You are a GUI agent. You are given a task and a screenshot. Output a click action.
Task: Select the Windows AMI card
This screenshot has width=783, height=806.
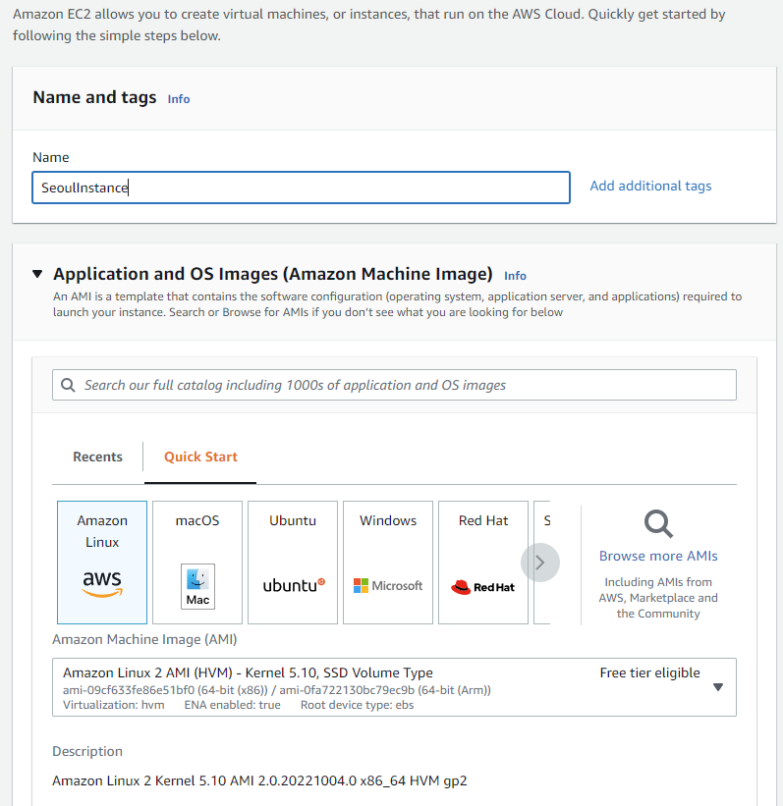(388, 563)
